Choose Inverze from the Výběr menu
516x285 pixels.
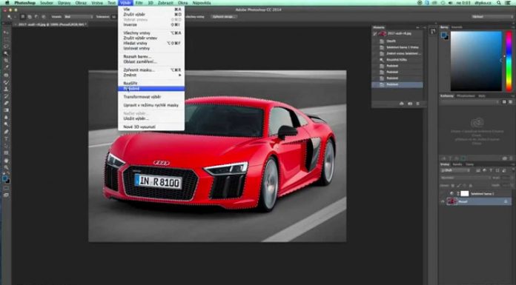(x=151, y=24)
